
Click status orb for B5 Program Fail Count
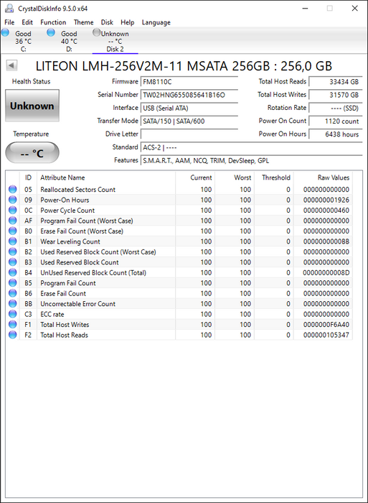pyautogui.click(x=12, y=283)
